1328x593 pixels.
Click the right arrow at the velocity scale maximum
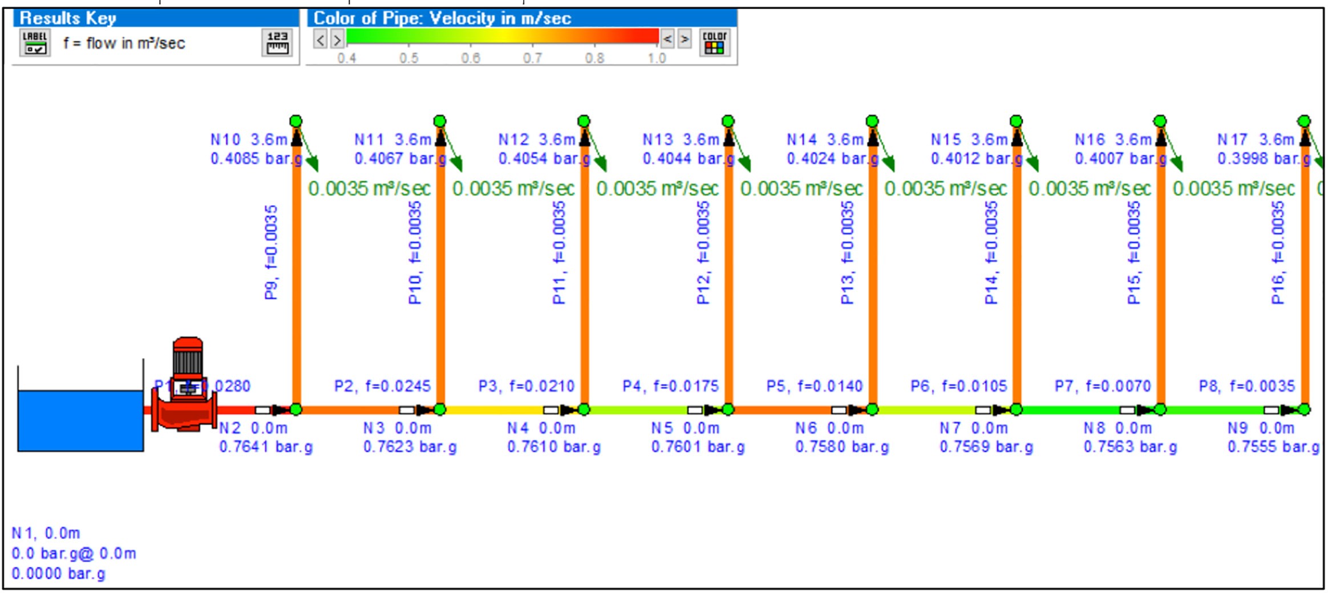coord(685,39)
